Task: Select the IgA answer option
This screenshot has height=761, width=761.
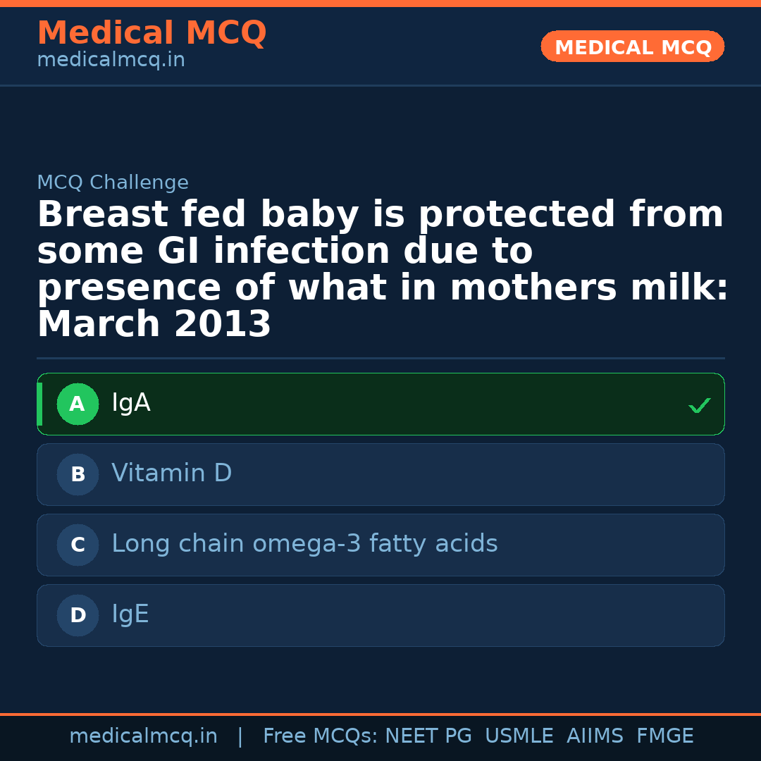Action: click(x=380, y=404)
